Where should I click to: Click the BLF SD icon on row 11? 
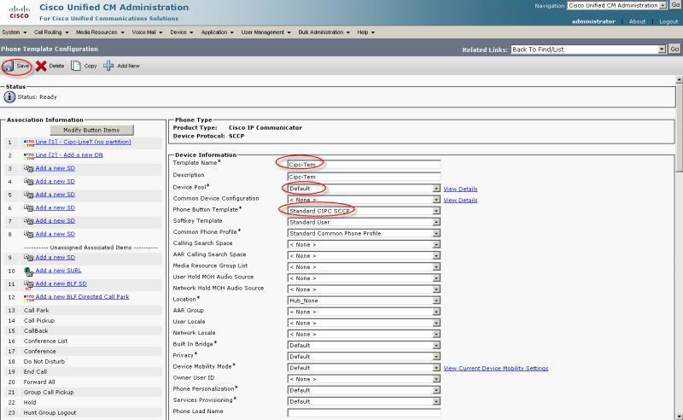pyautogui.click(x=29, y=285)
